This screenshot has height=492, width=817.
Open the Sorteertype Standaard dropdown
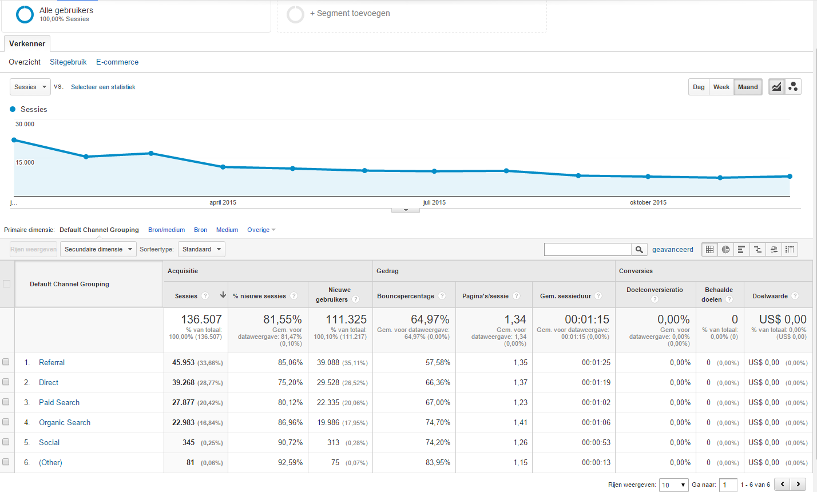[x=201, y=249]
